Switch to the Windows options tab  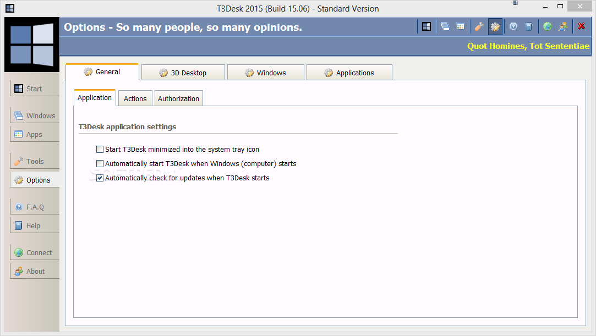pos(266,73)
